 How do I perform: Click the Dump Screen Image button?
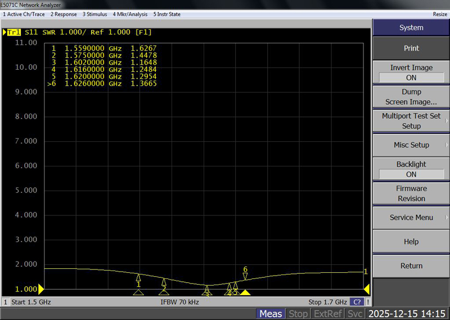(411, 97)
